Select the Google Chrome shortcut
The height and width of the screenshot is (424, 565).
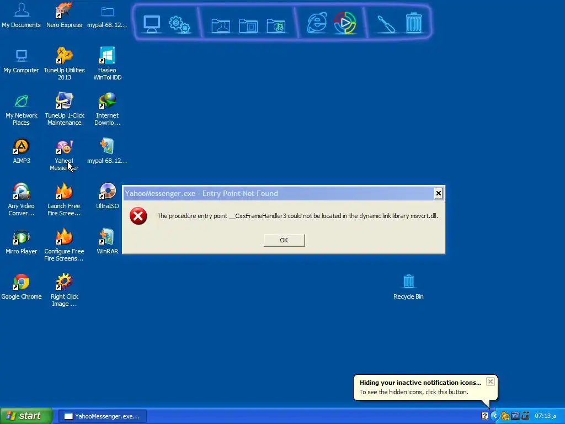22,287
